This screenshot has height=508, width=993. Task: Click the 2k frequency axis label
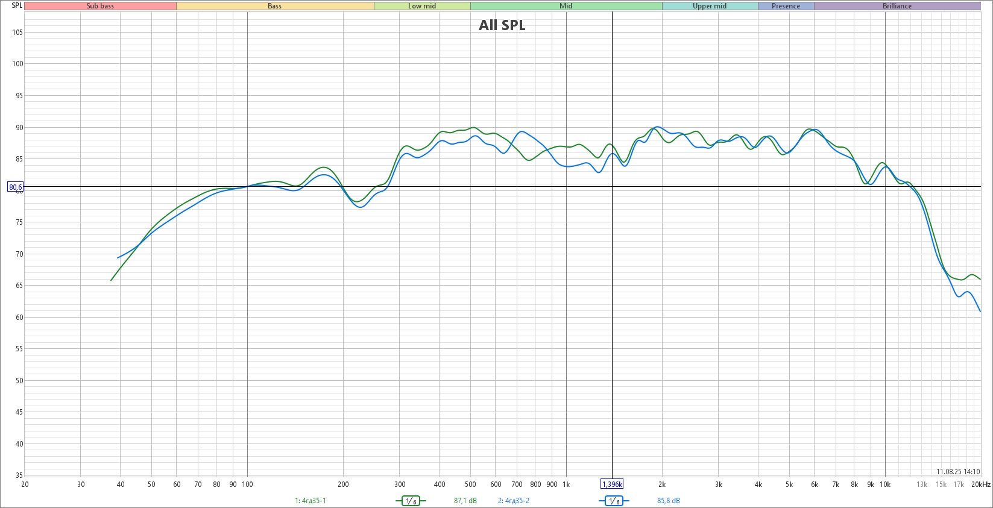662,484
